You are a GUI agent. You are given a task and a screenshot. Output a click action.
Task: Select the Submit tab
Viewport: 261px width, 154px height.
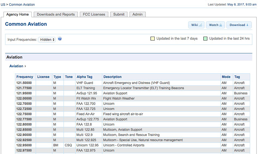(119, 14)
